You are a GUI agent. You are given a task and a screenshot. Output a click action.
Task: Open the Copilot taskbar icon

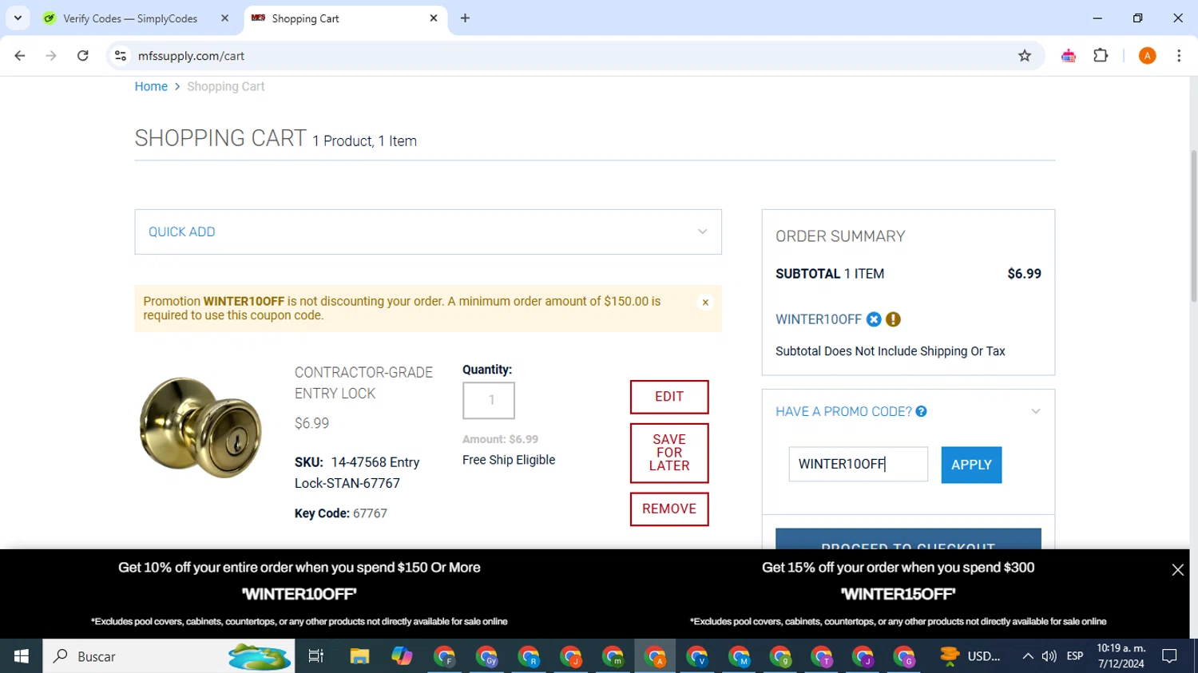tap(402, 656)
